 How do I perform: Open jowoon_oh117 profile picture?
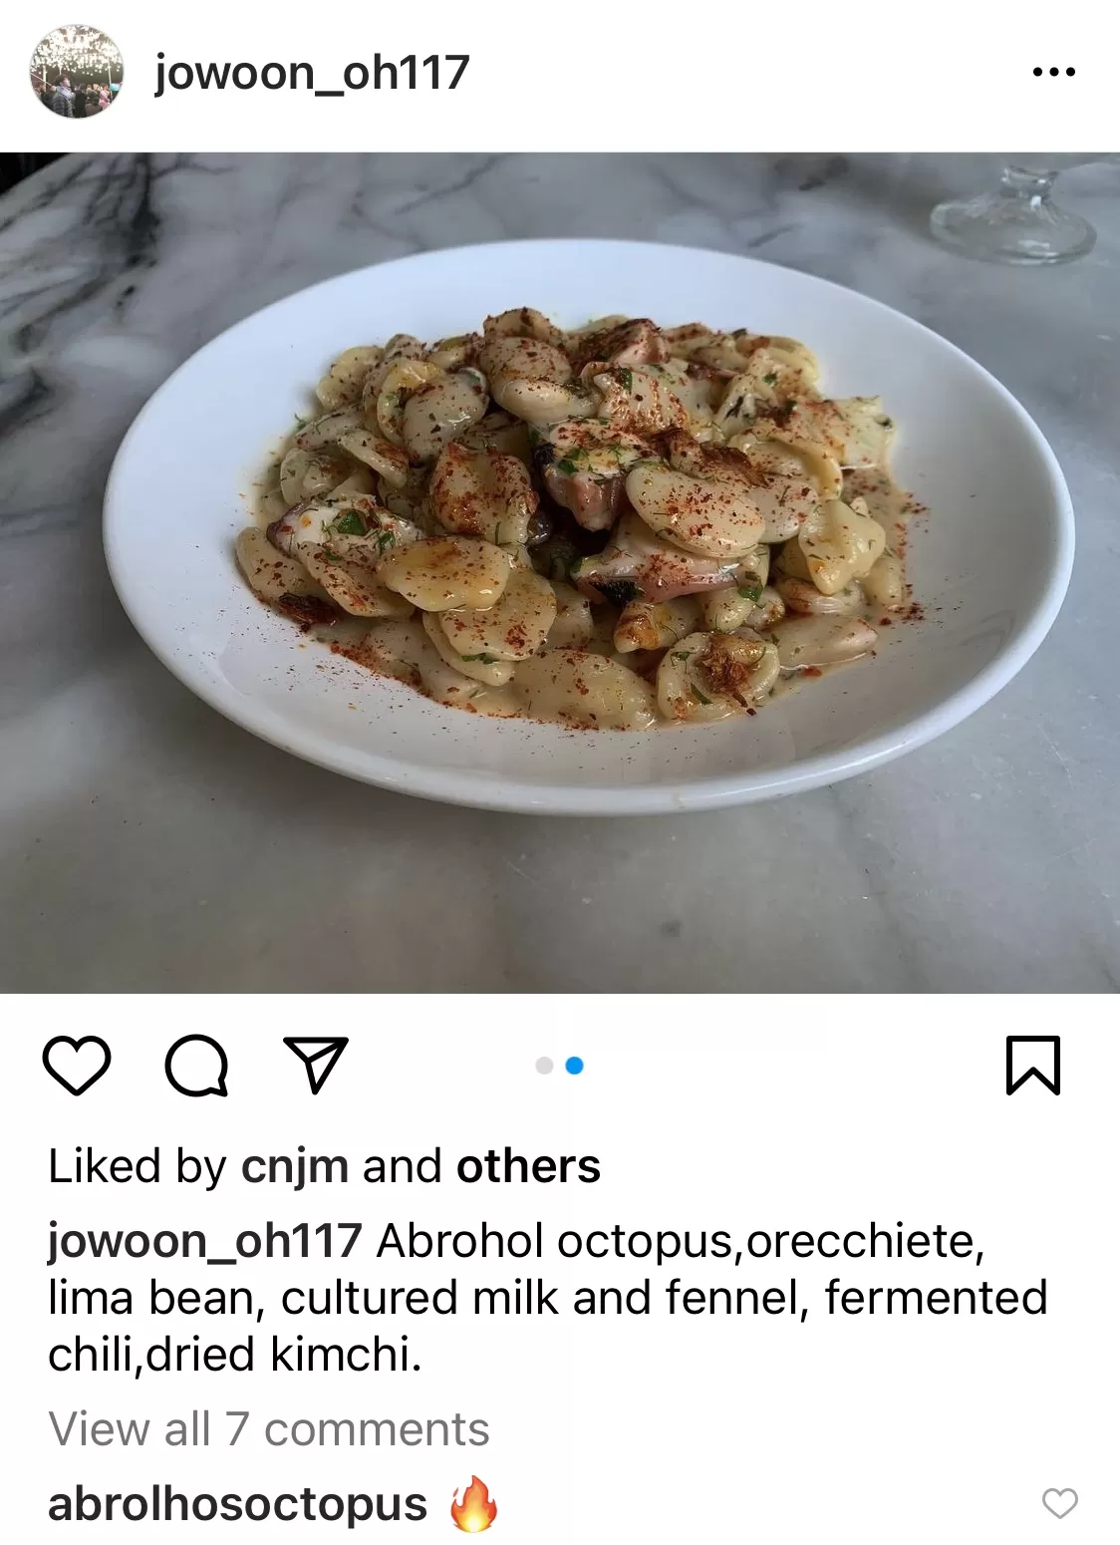click(x=77, y=72)
